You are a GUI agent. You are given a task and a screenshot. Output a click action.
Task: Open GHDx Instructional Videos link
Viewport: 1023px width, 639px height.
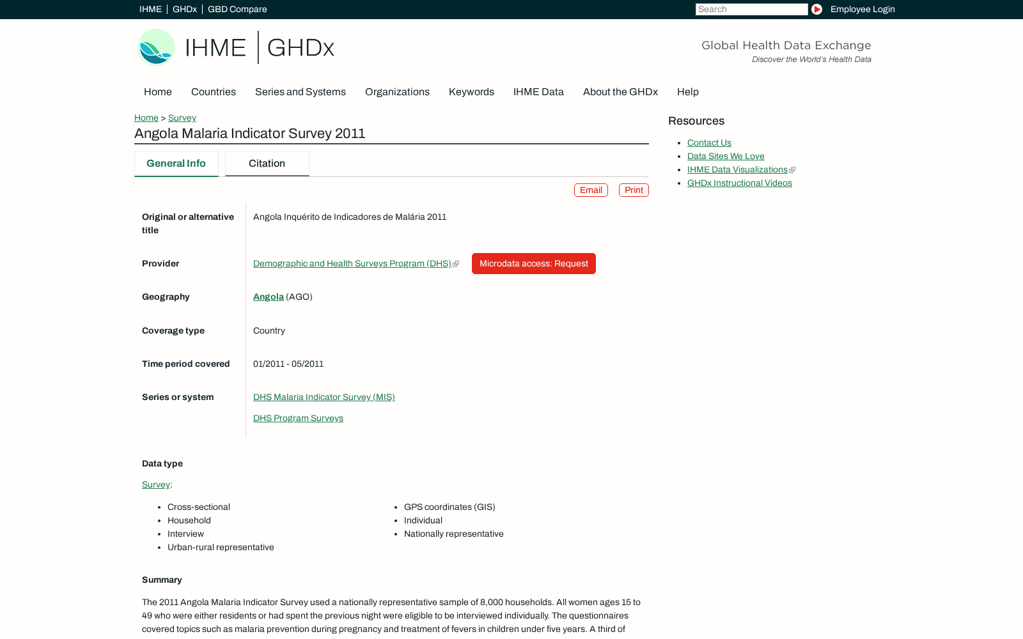(x=740, y=183)
